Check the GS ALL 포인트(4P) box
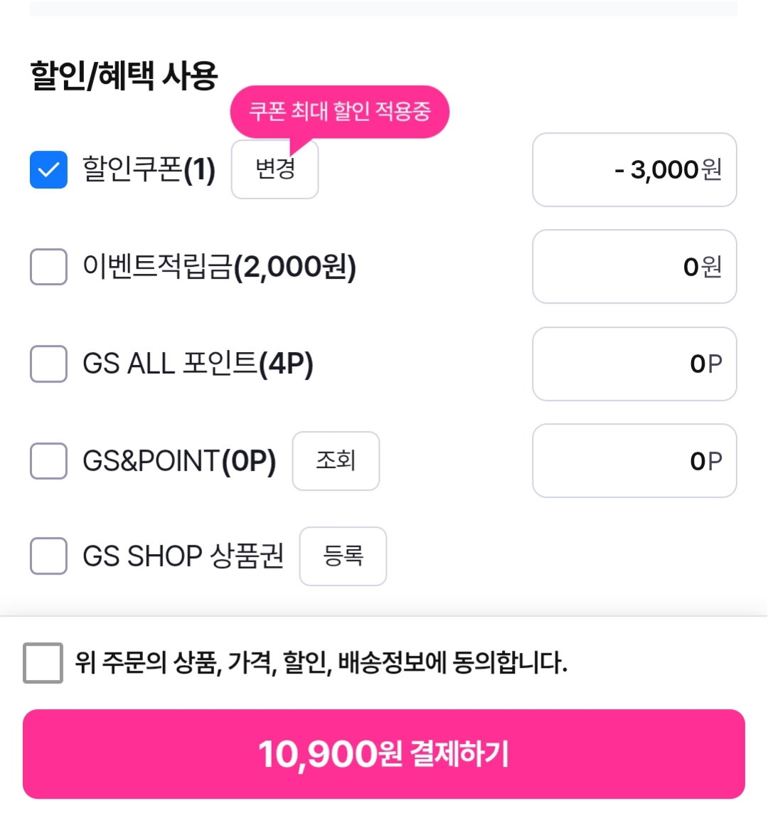Image resolution: width=768 pixels, height=813 pixels. (48, 363)
